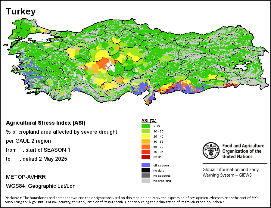Click the dark gray 'no seasons' swatch
The height and width of the screenshot is (208, 271).
[x=146, y=175]
